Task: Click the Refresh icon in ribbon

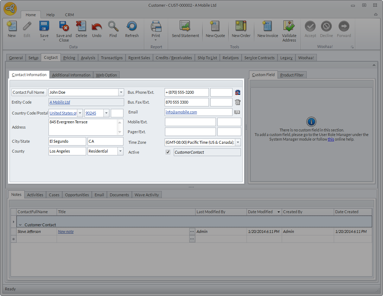Action: (x=132, y=27)
